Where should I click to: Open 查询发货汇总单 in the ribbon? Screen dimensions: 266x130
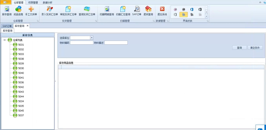87,11
